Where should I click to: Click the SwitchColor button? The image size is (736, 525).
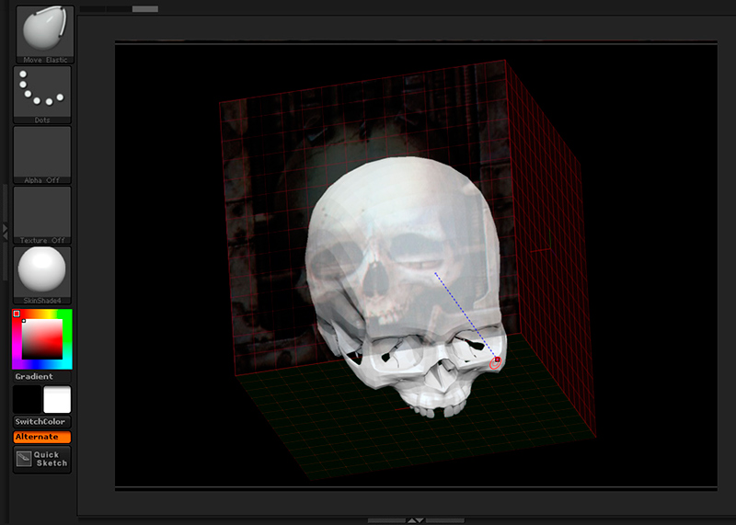point(42,422)
